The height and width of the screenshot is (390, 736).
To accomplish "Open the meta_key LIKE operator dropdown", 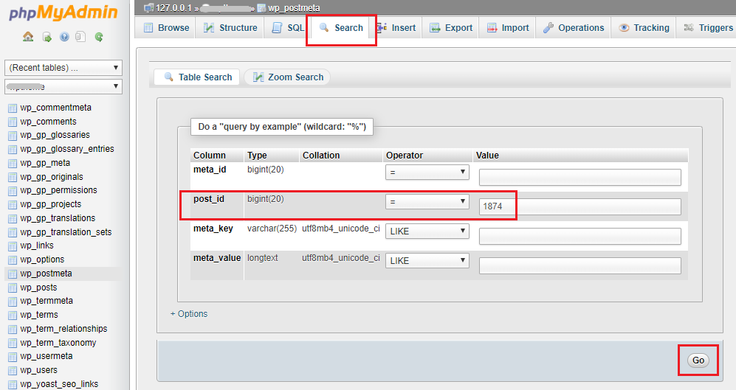I will click(427, 231).
